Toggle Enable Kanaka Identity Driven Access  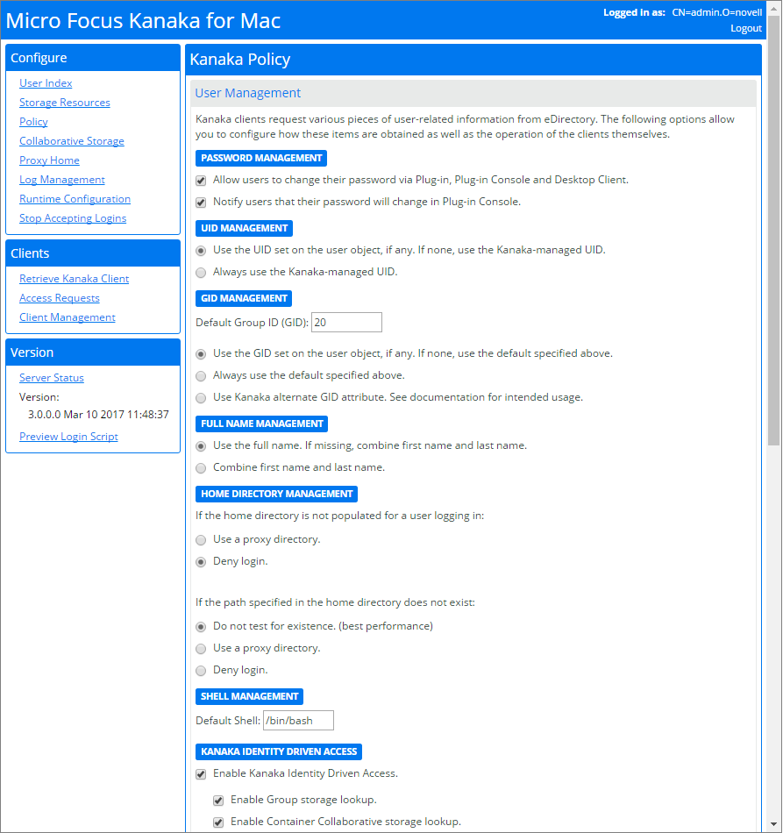pos(201,774)
